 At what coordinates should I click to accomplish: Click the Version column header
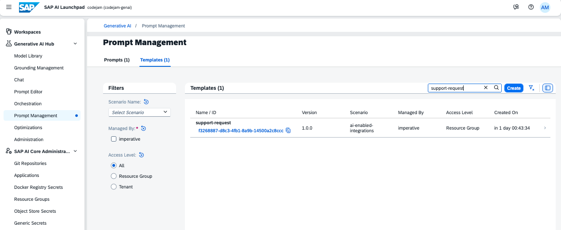(x=309, y=112)
